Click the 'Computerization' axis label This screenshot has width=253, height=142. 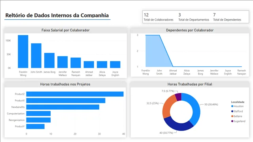coord(16,114)
